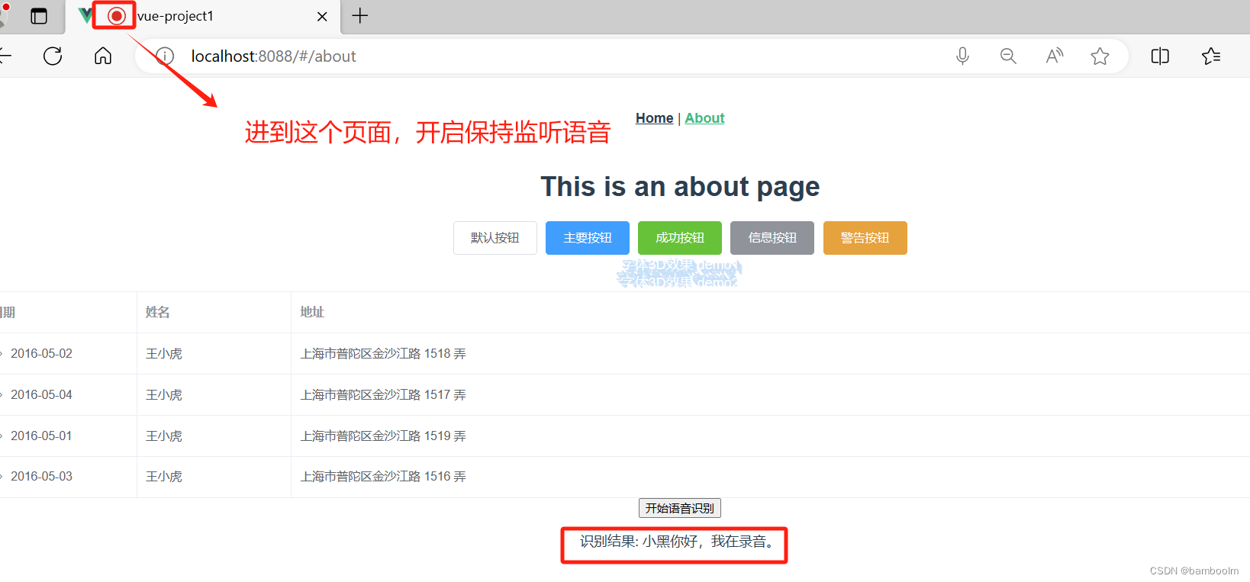Click the green 成功按钮 button
This screenshot has width=1250, height=582.
point(680,238)
